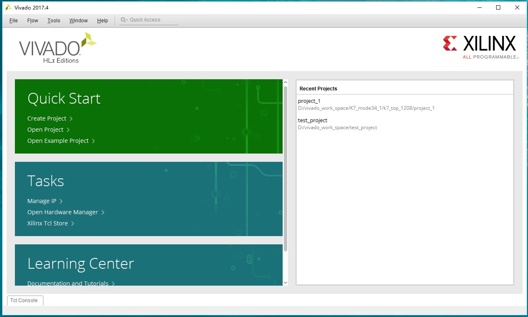
Task: Click the chevron next to Open Example Project
Action: click(94, 141)
